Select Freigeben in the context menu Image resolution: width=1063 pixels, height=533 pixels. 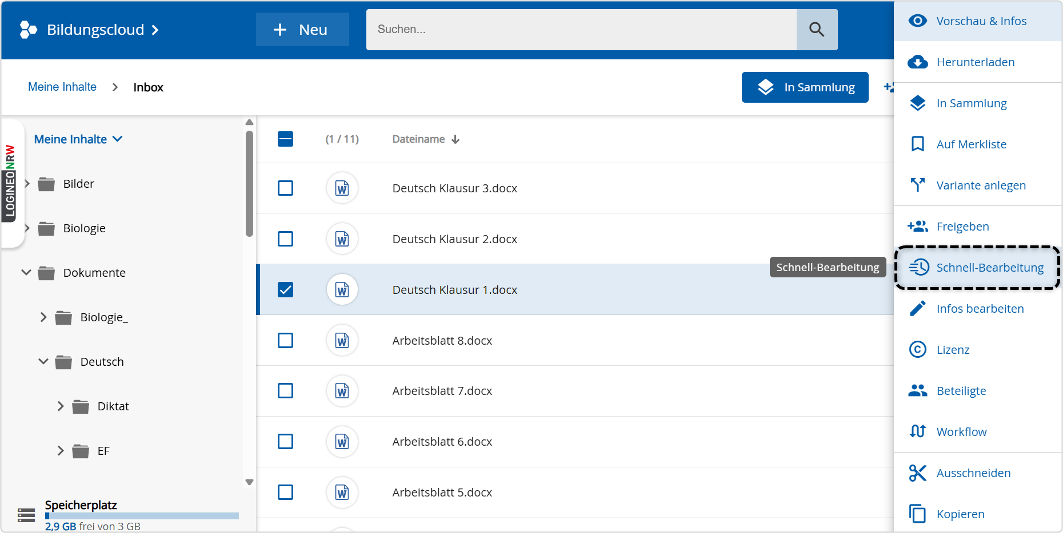coord(978,227)
